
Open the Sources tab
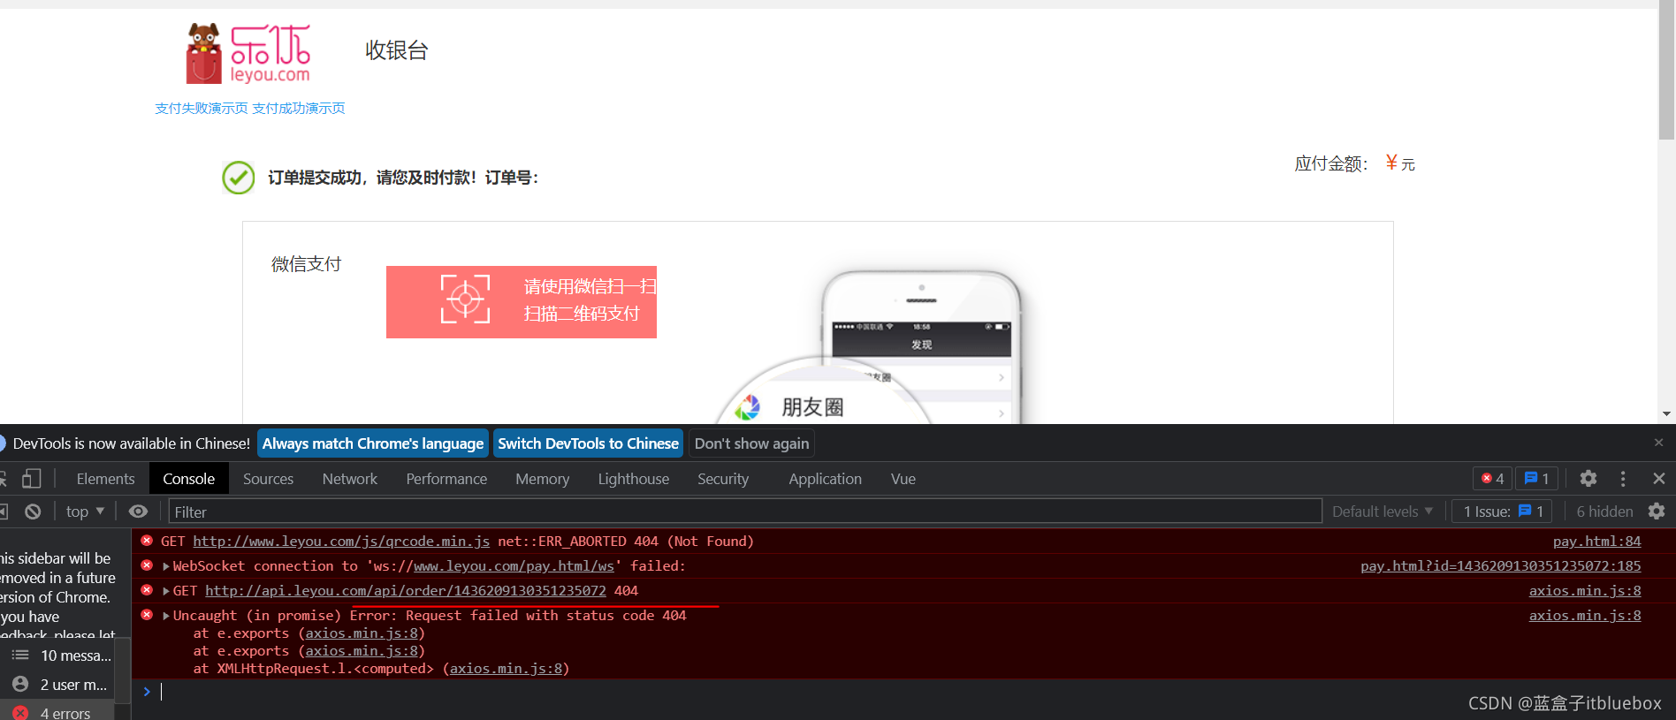(x=268, y=479)
